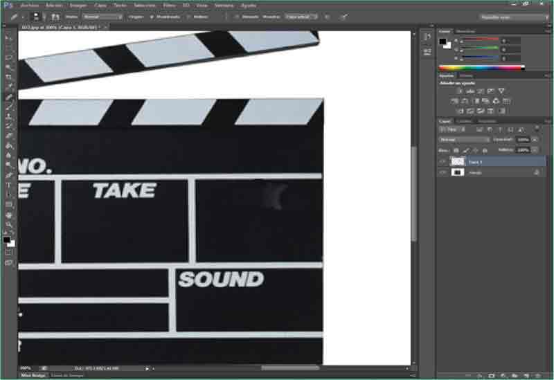Select the Crop tool

click(9, 78)
